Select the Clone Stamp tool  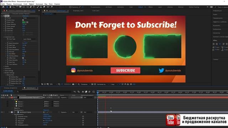(41, 7)
